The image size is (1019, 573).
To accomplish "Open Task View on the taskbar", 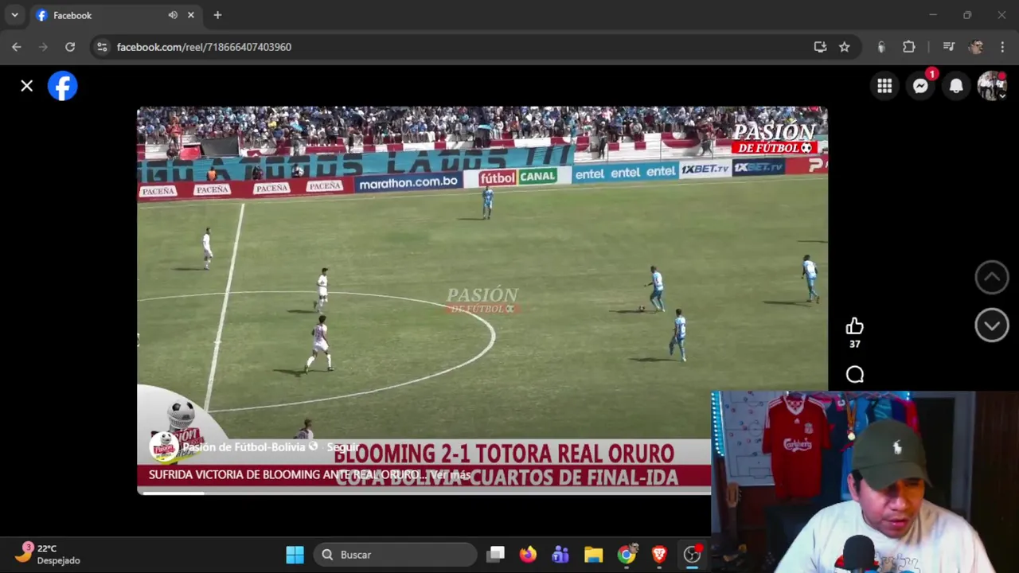I will click(496, 555).
